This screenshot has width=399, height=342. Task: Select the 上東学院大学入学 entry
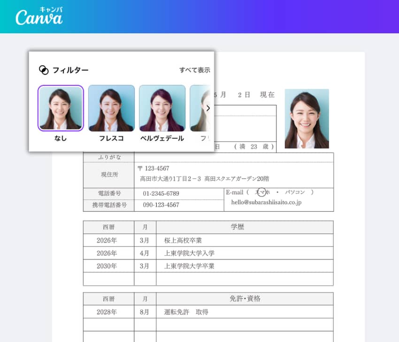click(189, 253)
